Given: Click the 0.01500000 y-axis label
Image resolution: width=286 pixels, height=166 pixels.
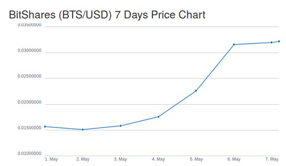Looking at the screenshot, I should 29,128.
